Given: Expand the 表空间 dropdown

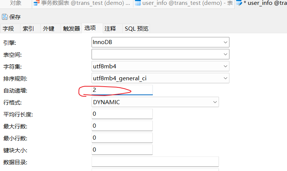Looking at the screenshot, I should coord(225,55).
